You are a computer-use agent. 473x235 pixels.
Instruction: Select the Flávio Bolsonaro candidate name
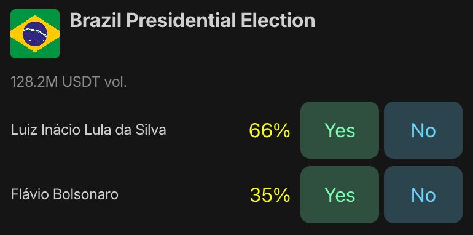64,194
